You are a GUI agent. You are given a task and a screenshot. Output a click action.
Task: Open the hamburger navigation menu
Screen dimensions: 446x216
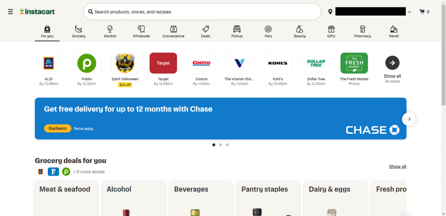tap(10, 12)
